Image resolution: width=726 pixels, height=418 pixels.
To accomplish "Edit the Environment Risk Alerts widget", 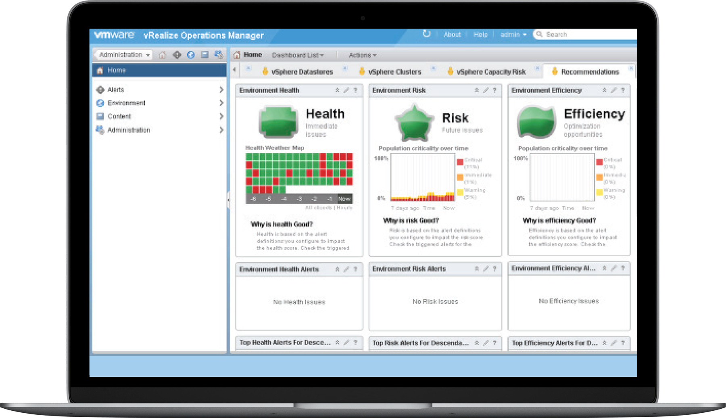I will tap(486, 269).
